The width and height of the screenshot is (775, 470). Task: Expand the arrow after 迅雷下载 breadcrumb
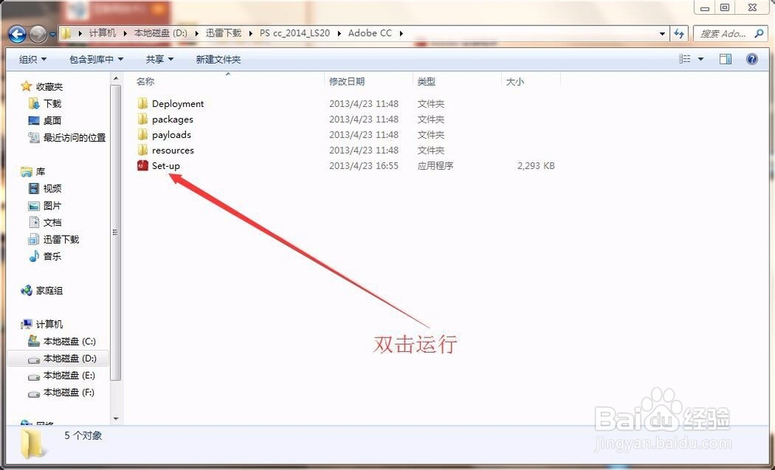[x=250, y=33]
